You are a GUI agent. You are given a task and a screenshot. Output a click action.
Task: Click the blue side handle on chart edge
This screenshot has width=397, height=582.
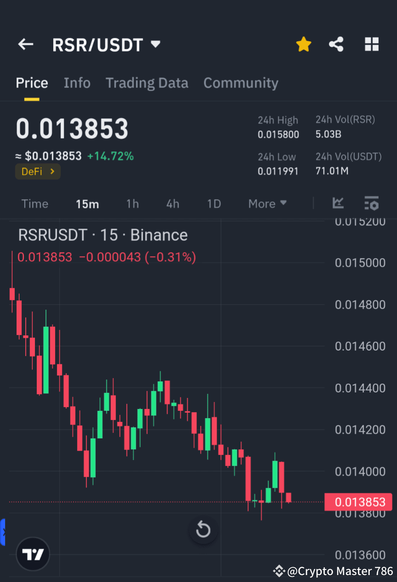coord(3,532)
